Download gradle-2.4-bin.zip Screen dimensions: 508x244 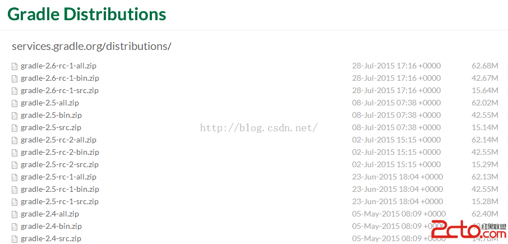51,226
